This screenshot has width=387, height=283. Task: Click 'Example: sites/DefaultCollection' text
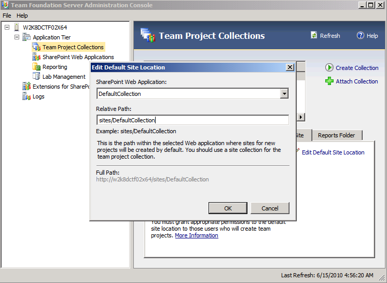[x=136, y=131]
